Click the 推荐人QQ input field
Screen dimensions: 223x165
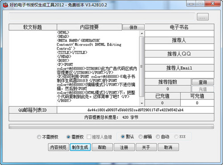point(179,61)
